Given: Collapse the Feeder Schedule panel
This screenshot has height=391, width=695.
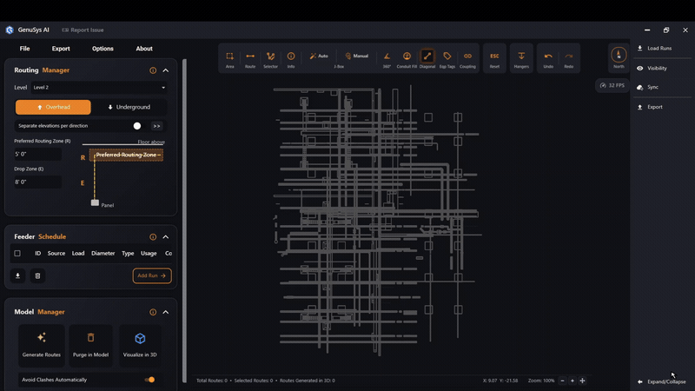Looking at the screenshot, I should coord(166,237).
